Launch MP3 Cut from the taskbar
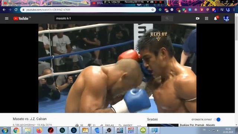 pyautogui.click(x=131, y=130)
